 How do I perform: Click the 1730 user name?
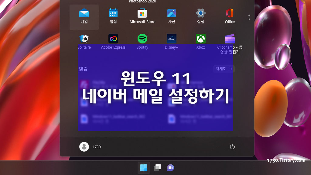(97, 147)
